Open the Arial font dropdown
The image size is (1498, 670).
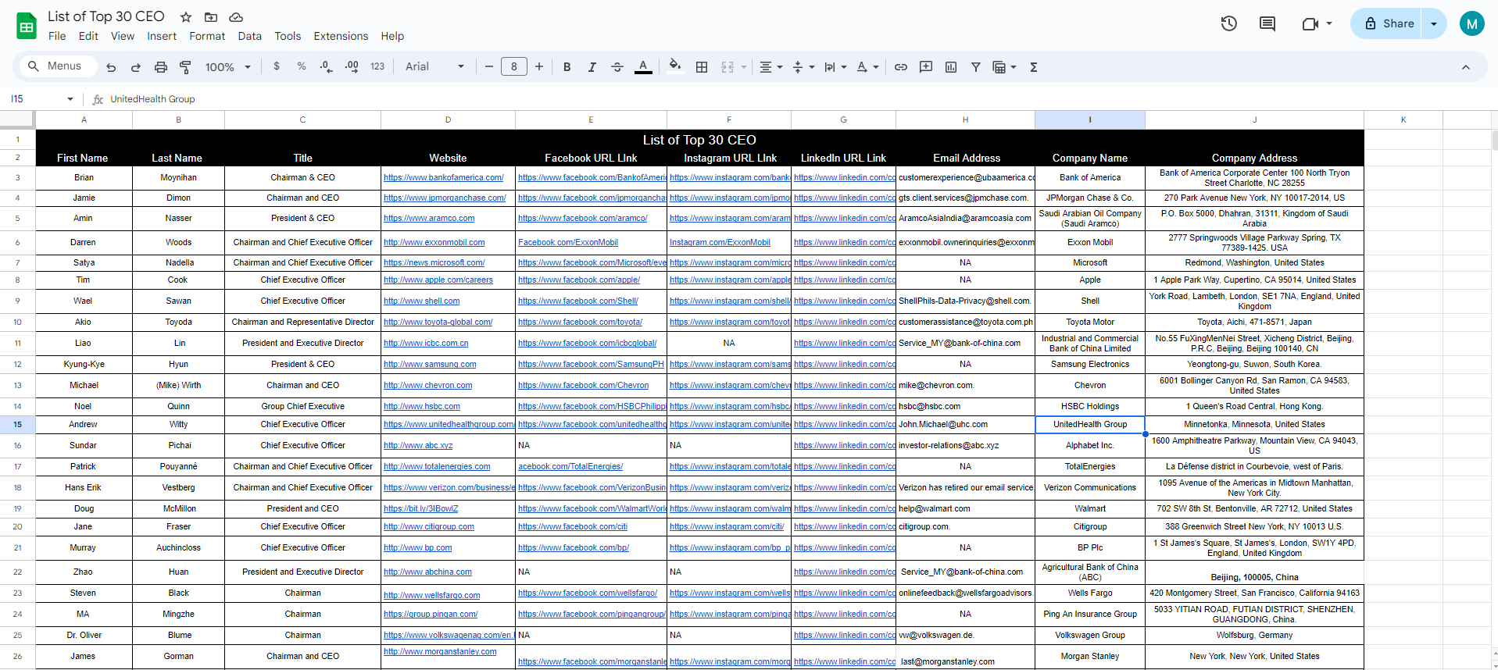[x=434, y=66]
